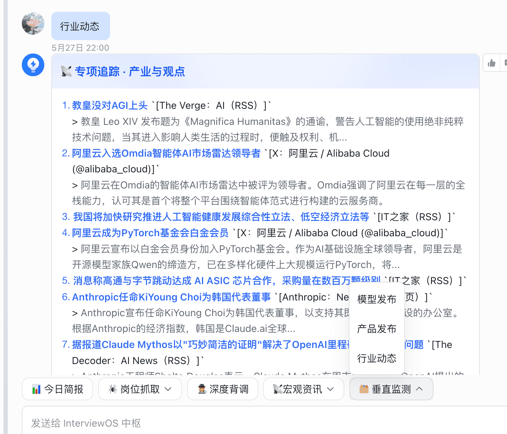Click the detective icon on 深度背调
507x434 pixels.
click(202, 389)
